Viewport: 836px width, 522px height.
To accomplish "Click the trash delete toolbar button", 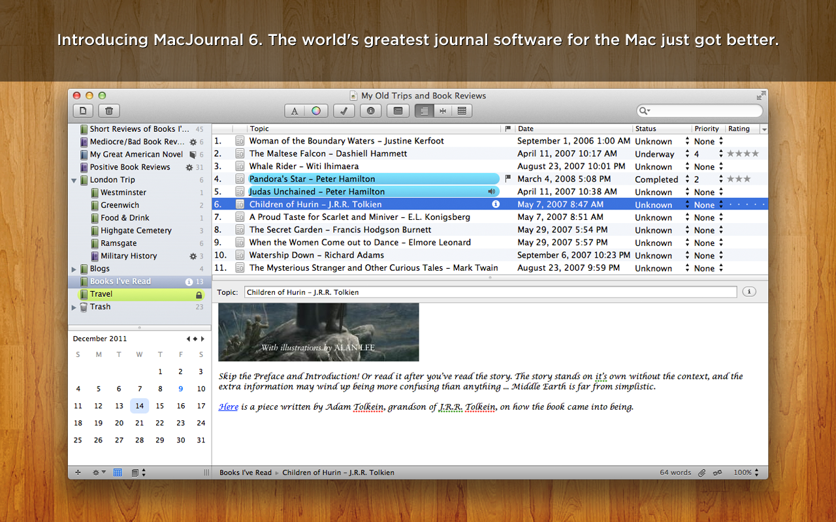I will pyautogui.click(x=109, y=111).
